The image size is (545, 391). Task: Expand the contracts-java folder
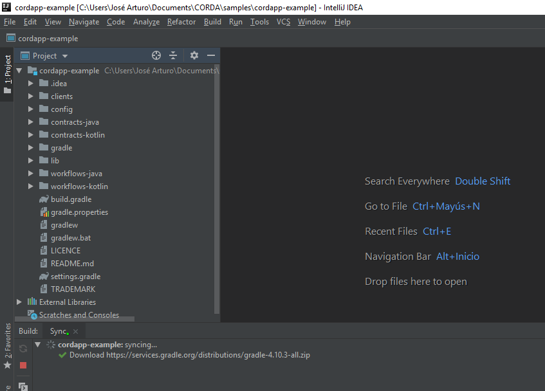[x=31, y=122]
